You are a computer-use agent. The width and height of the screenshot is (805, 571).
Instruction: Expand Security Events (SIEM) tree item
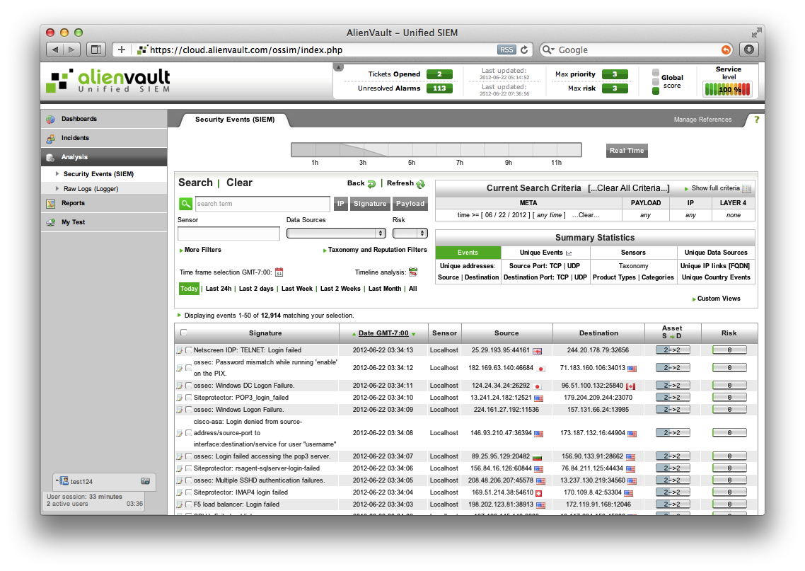pos(57,174)
